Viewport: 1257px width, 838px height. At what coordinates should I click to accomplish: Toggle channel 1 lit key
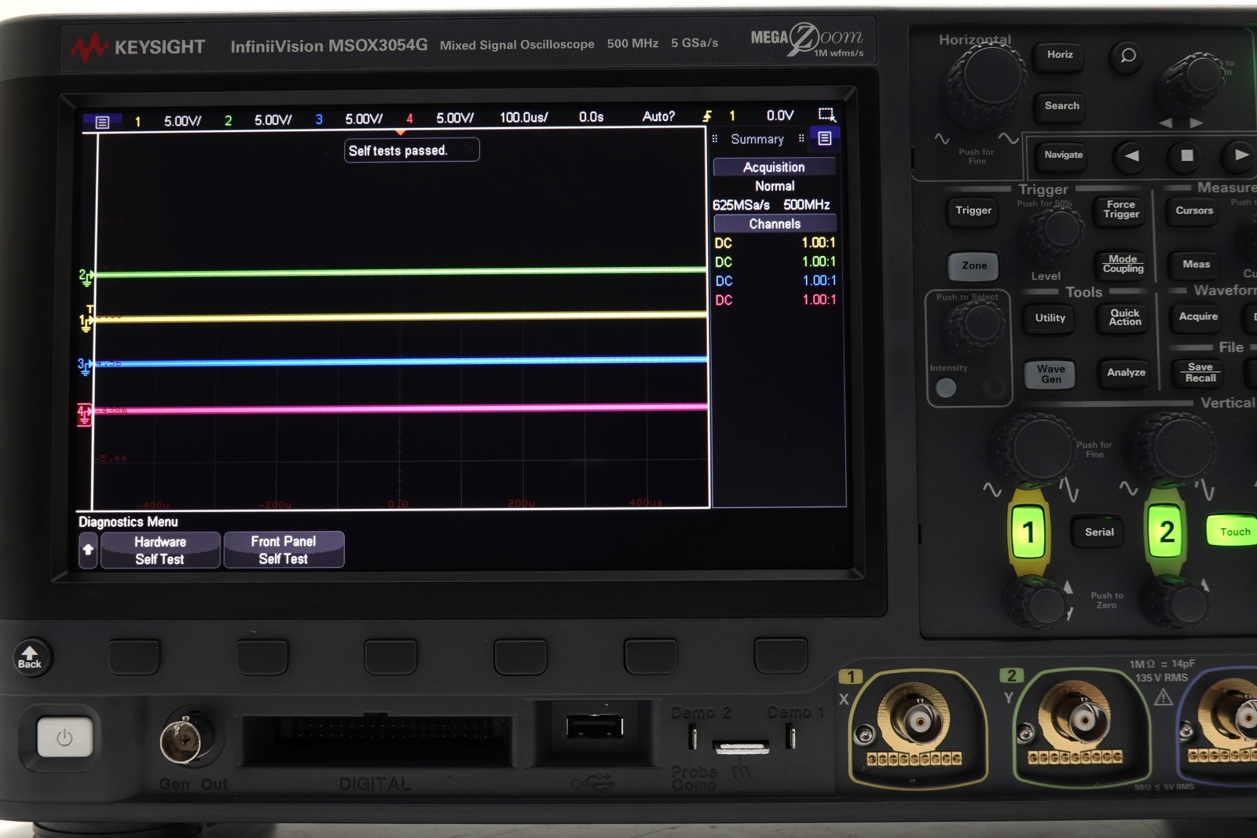coord(1028,532)
